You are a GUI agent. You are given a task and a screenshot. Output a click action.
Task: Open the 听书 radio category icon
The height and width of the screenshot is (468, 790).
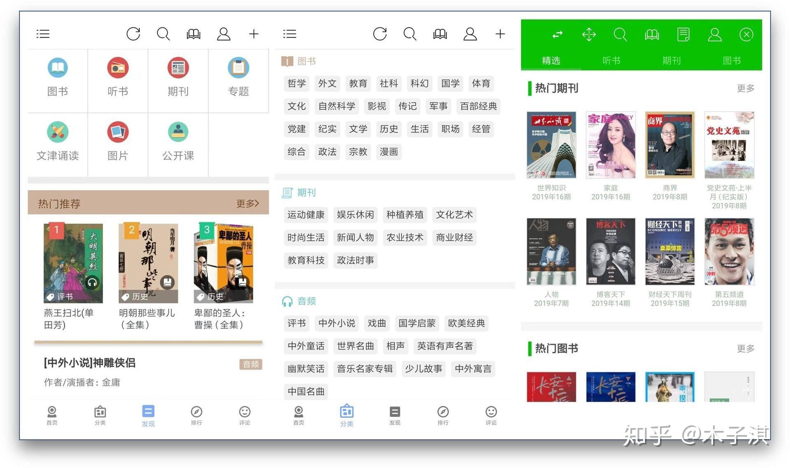click(x=118, y=68)
